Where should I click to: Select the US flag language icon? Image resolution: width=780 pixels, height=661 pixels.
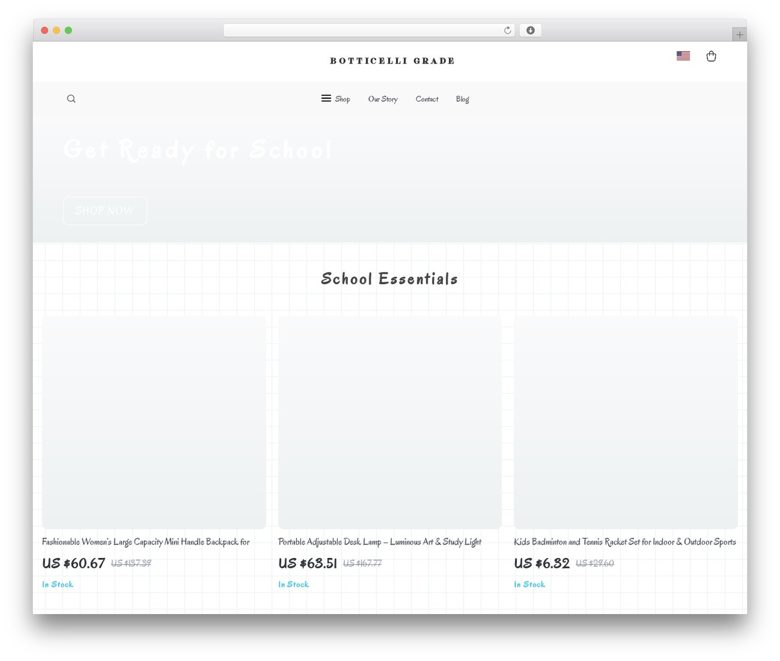pyautogui.click(x=683, y=55)
